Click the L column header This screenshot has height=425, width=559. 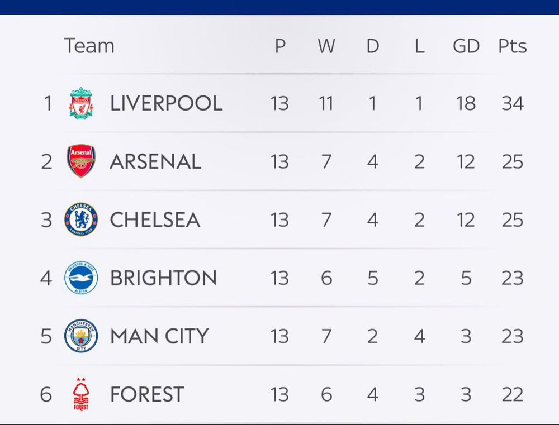click(419, 46)
